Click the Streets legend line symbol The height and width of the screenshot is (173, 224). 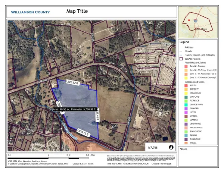pyautogui.click(x=181, y=50)
